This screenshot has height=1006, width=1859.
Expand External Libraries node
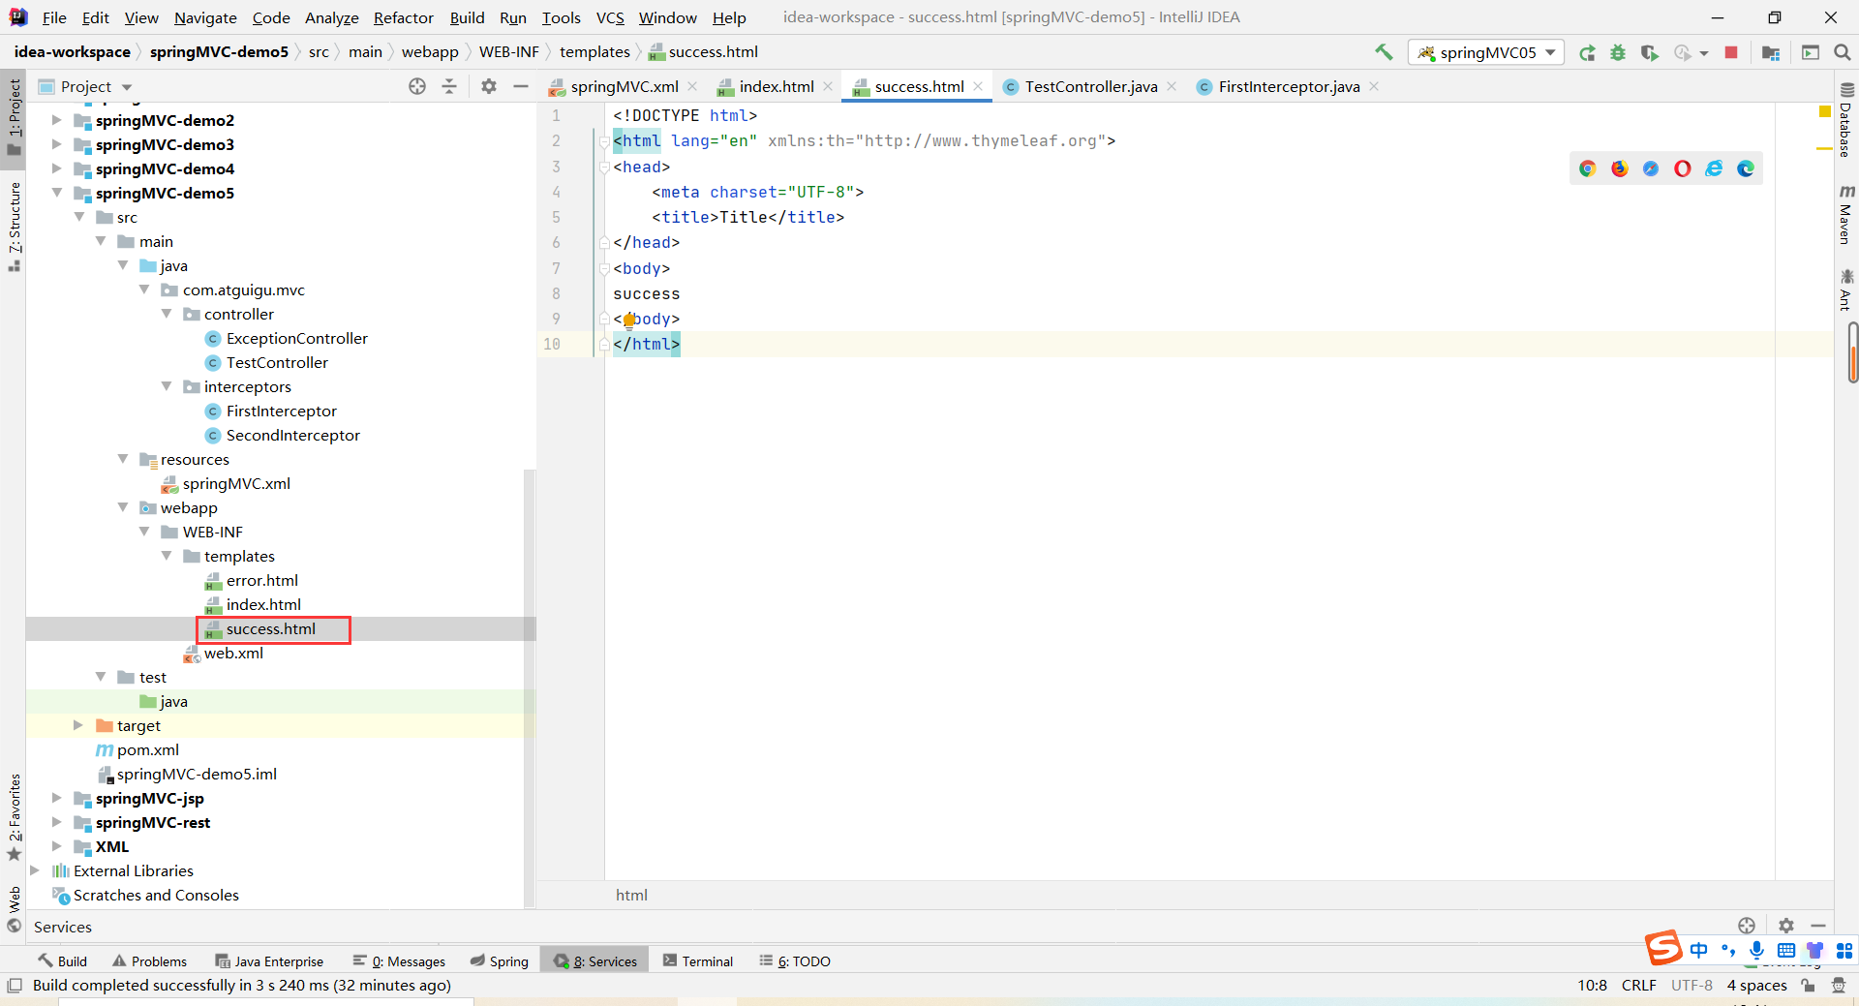tap(35, 870)
